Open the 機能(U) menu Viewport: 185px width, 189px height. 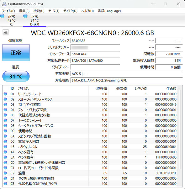point(39,11)
